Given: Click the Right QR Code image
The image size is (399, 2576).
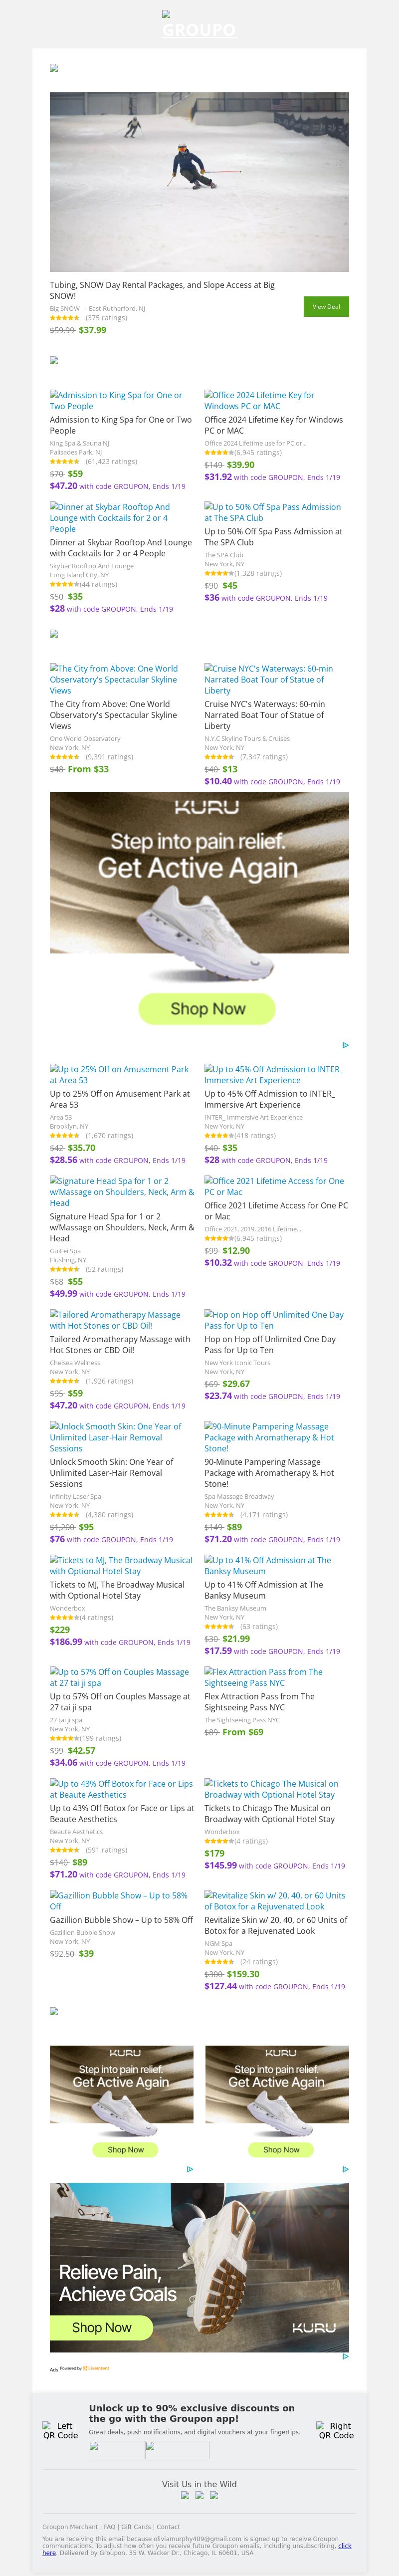Looking at the screenshot, I should pyautogui.click(x=336, y=2430).
